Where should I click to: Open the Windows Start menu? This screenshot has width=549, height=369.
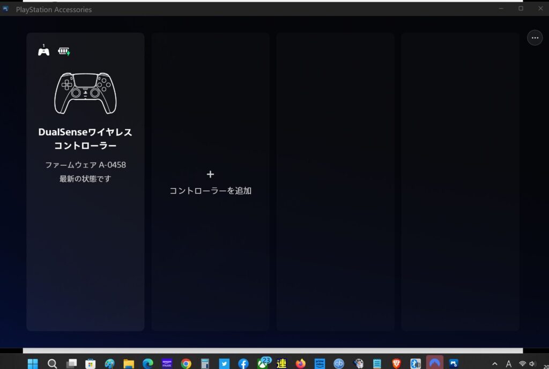[33, 364]
